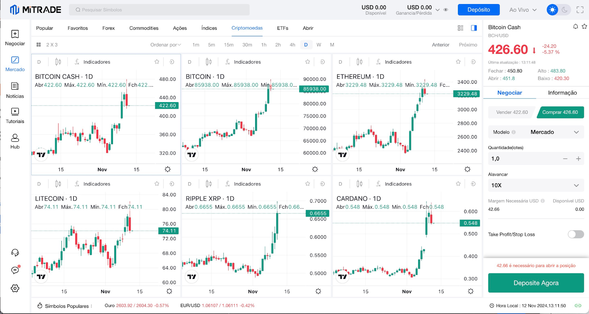Click the price alert bell icon

[575, 26]
